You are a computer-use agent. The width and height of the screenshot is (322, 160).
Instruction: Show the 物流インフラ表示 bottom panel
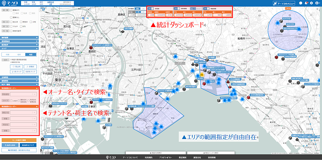(211, 153)
